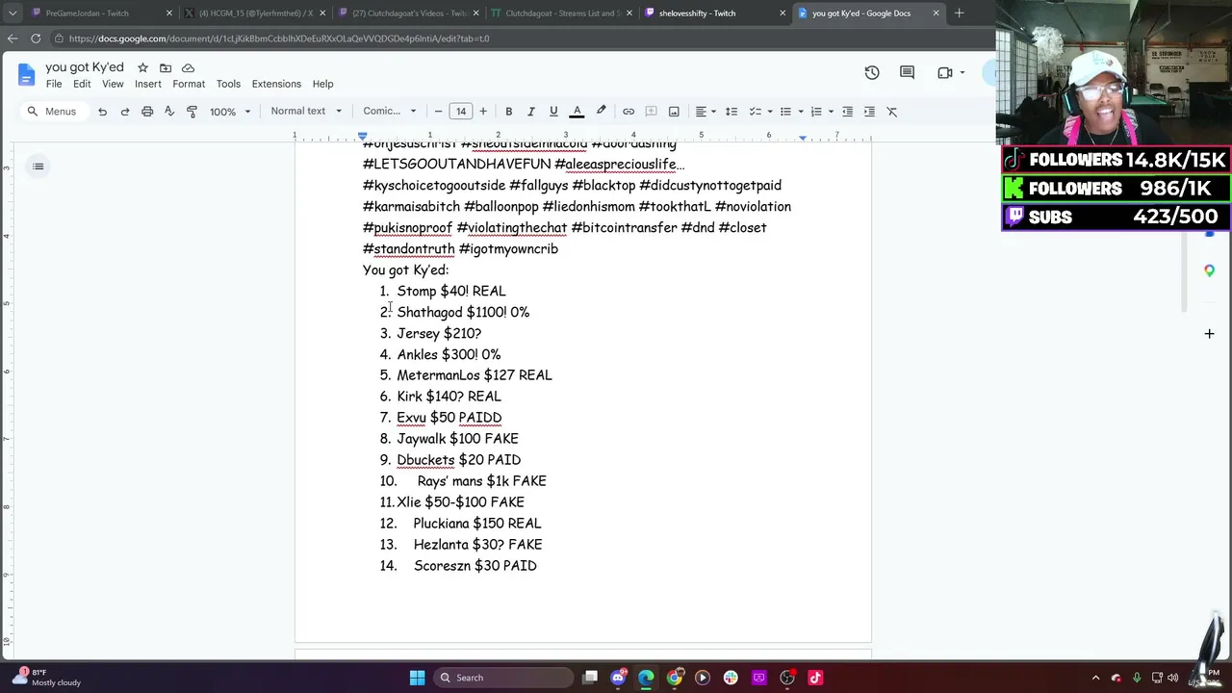
Task: Move the document to a folder
Action: coord(166,67)
